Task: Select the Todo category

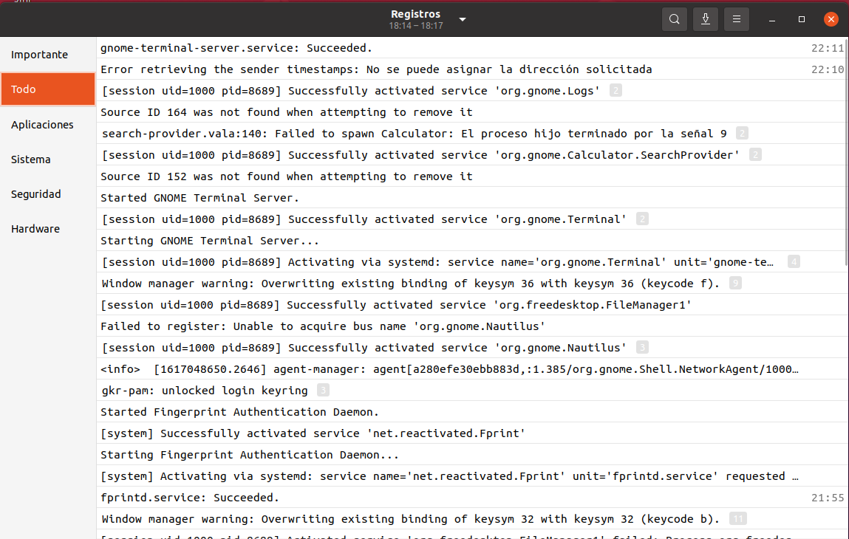Action: tap(24, 89)
